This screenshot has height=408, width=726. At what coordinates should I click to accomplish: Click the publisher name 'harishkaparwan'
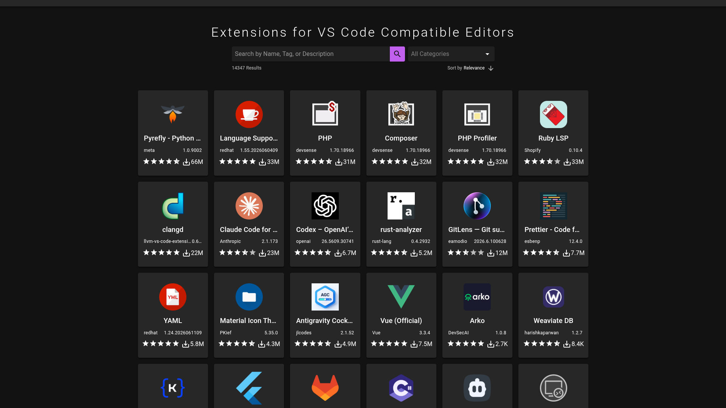point(541,333)
